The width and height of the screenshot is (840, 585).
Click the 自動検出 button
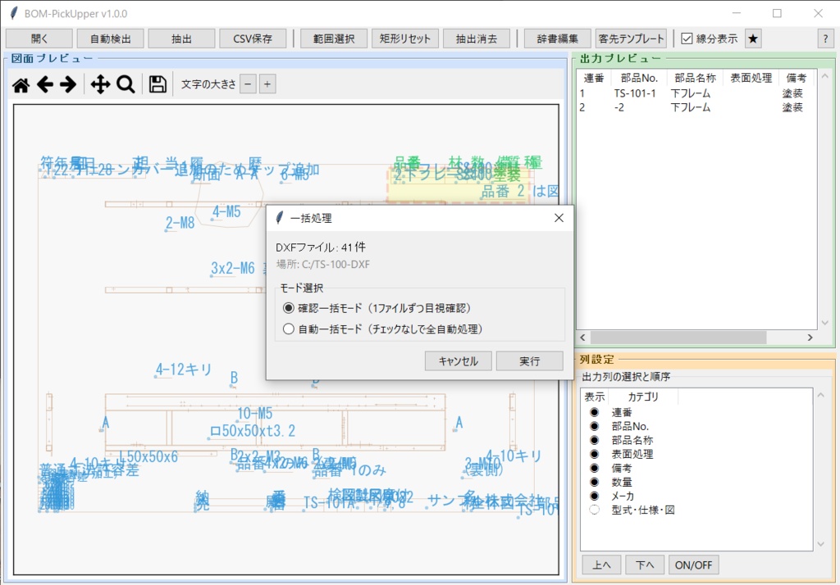111,39
